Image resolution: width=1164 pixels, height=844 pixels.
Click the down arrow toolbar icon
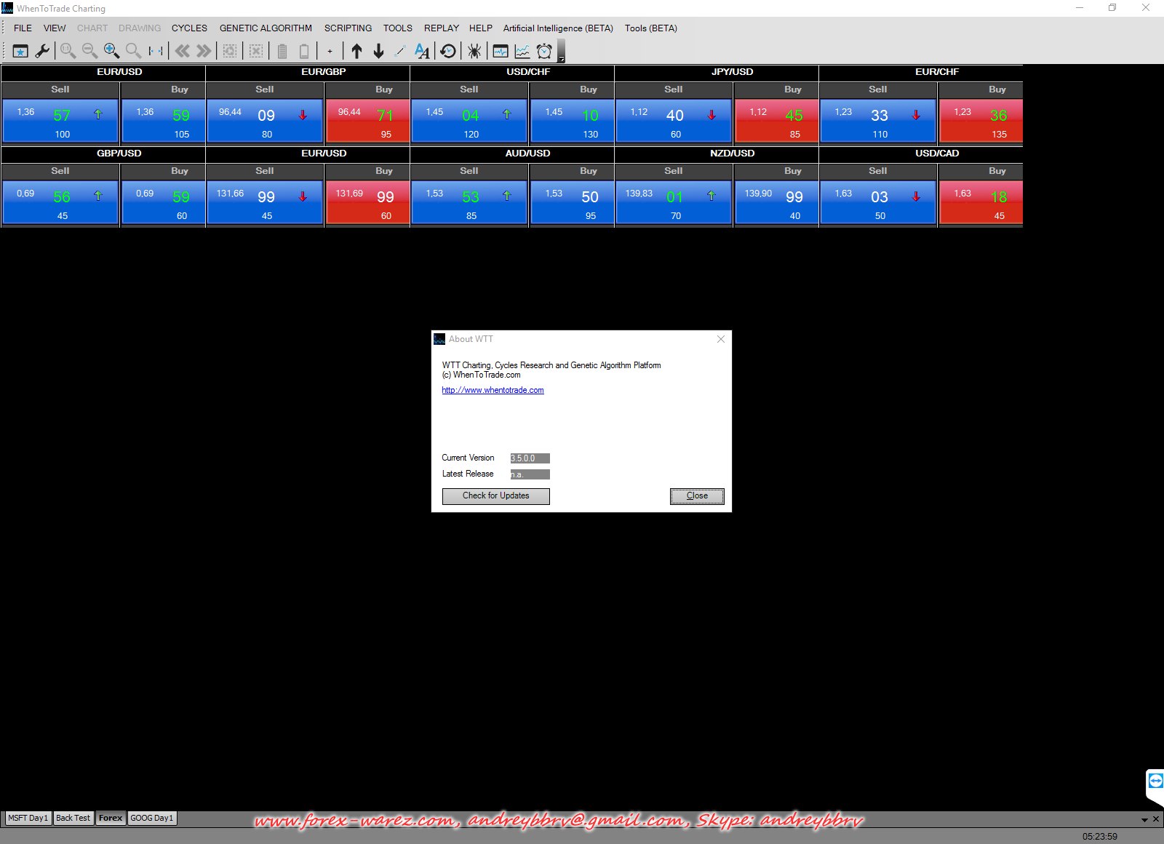coord(378,51)
